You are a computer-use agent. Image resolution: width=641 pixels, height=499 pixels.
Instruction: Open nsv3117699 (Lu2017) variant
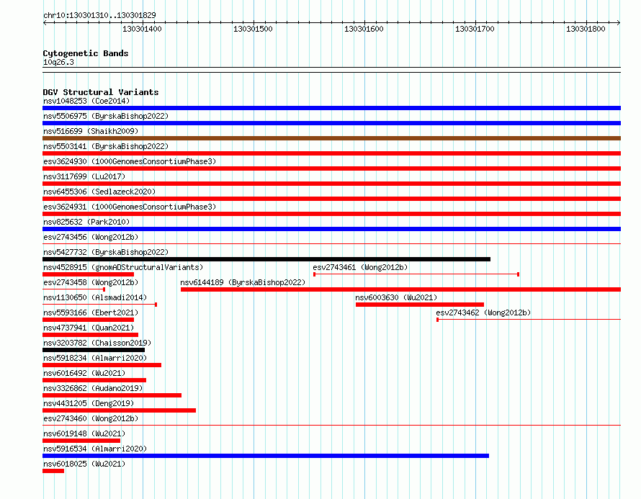[x=84, y=176]
